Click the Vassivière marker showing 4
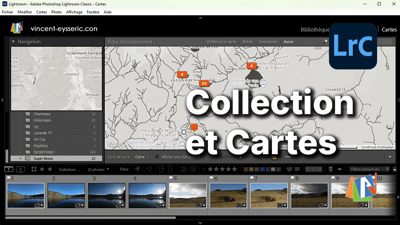The height and width of the screenshot is (225, 400). point(182,75)
